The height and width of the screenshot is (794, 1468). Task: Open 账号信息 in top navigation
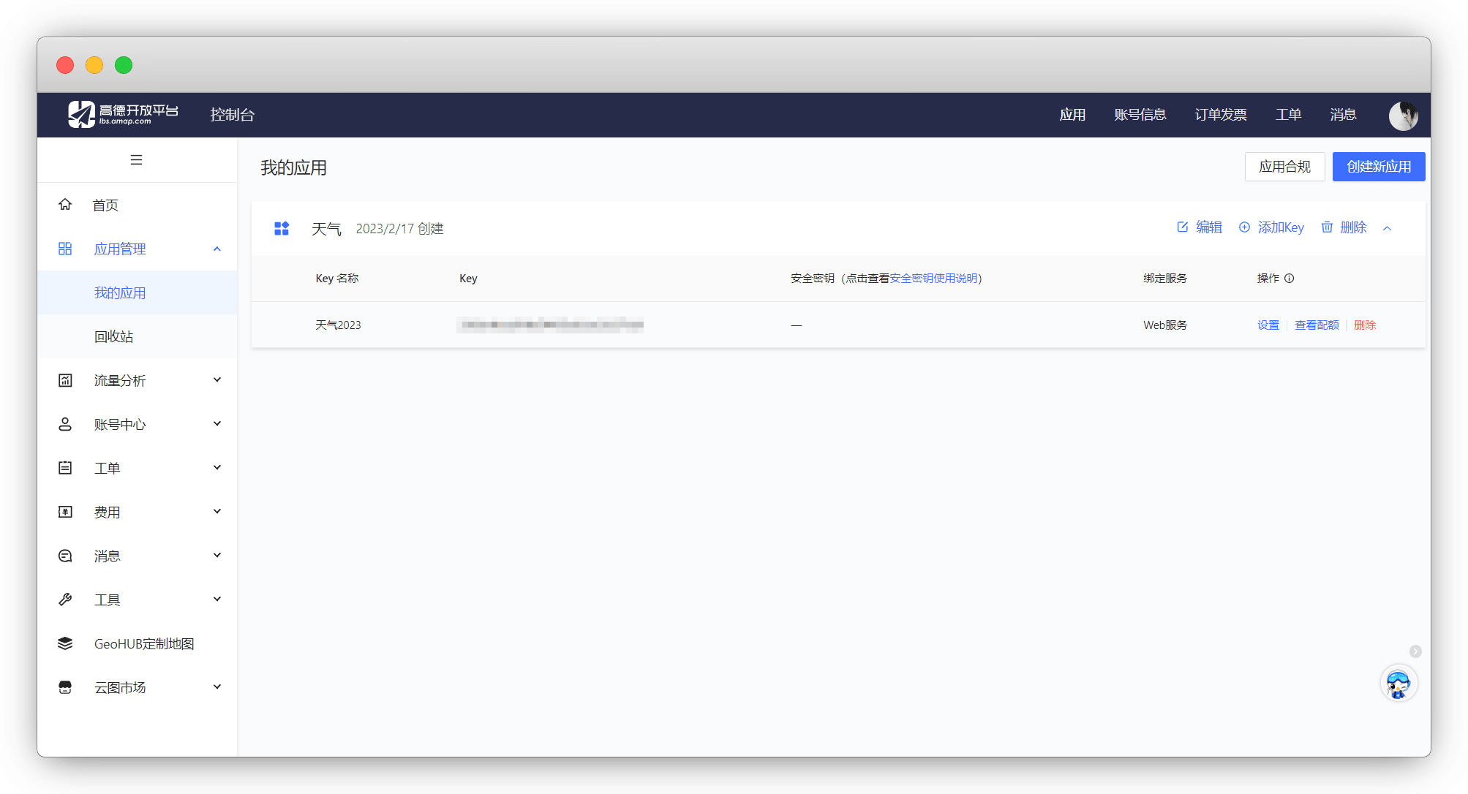coord(1140,115)
